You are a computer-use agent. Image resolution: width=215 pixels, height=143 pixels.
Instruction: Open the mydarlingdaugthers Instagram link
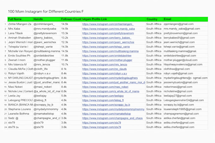[x=110, y=78]
